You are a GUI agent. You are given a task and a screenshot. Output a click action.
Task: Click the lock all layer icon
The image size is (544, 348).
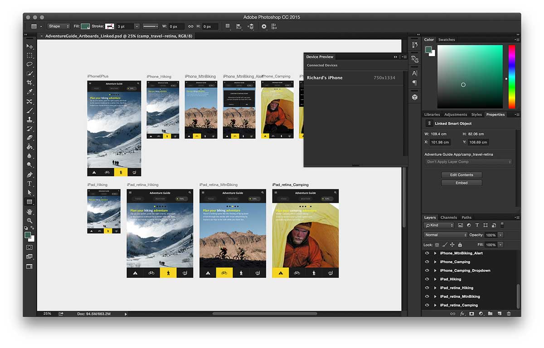[460, 245]
